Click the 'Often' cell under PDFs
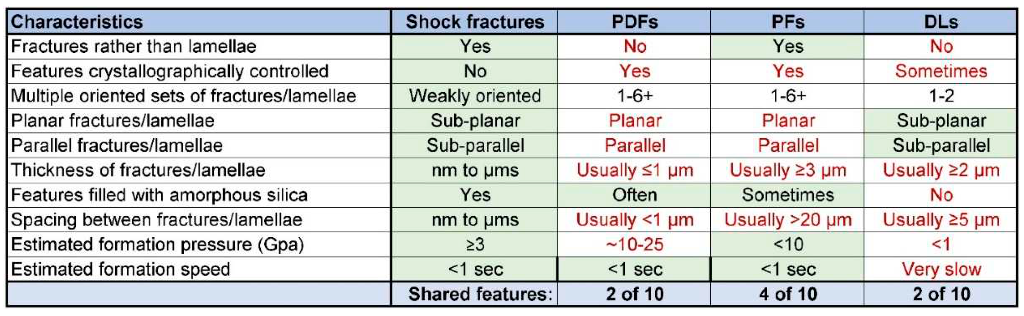Image resolution: width=1024 pixels, height=316 pixels. 634,195
